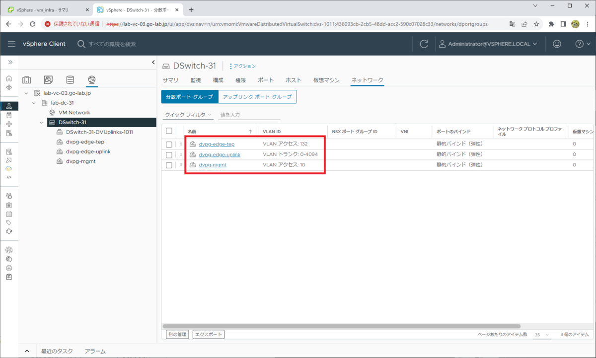
Task: Switch to the 監視 tab
Action: pos(196,80)
